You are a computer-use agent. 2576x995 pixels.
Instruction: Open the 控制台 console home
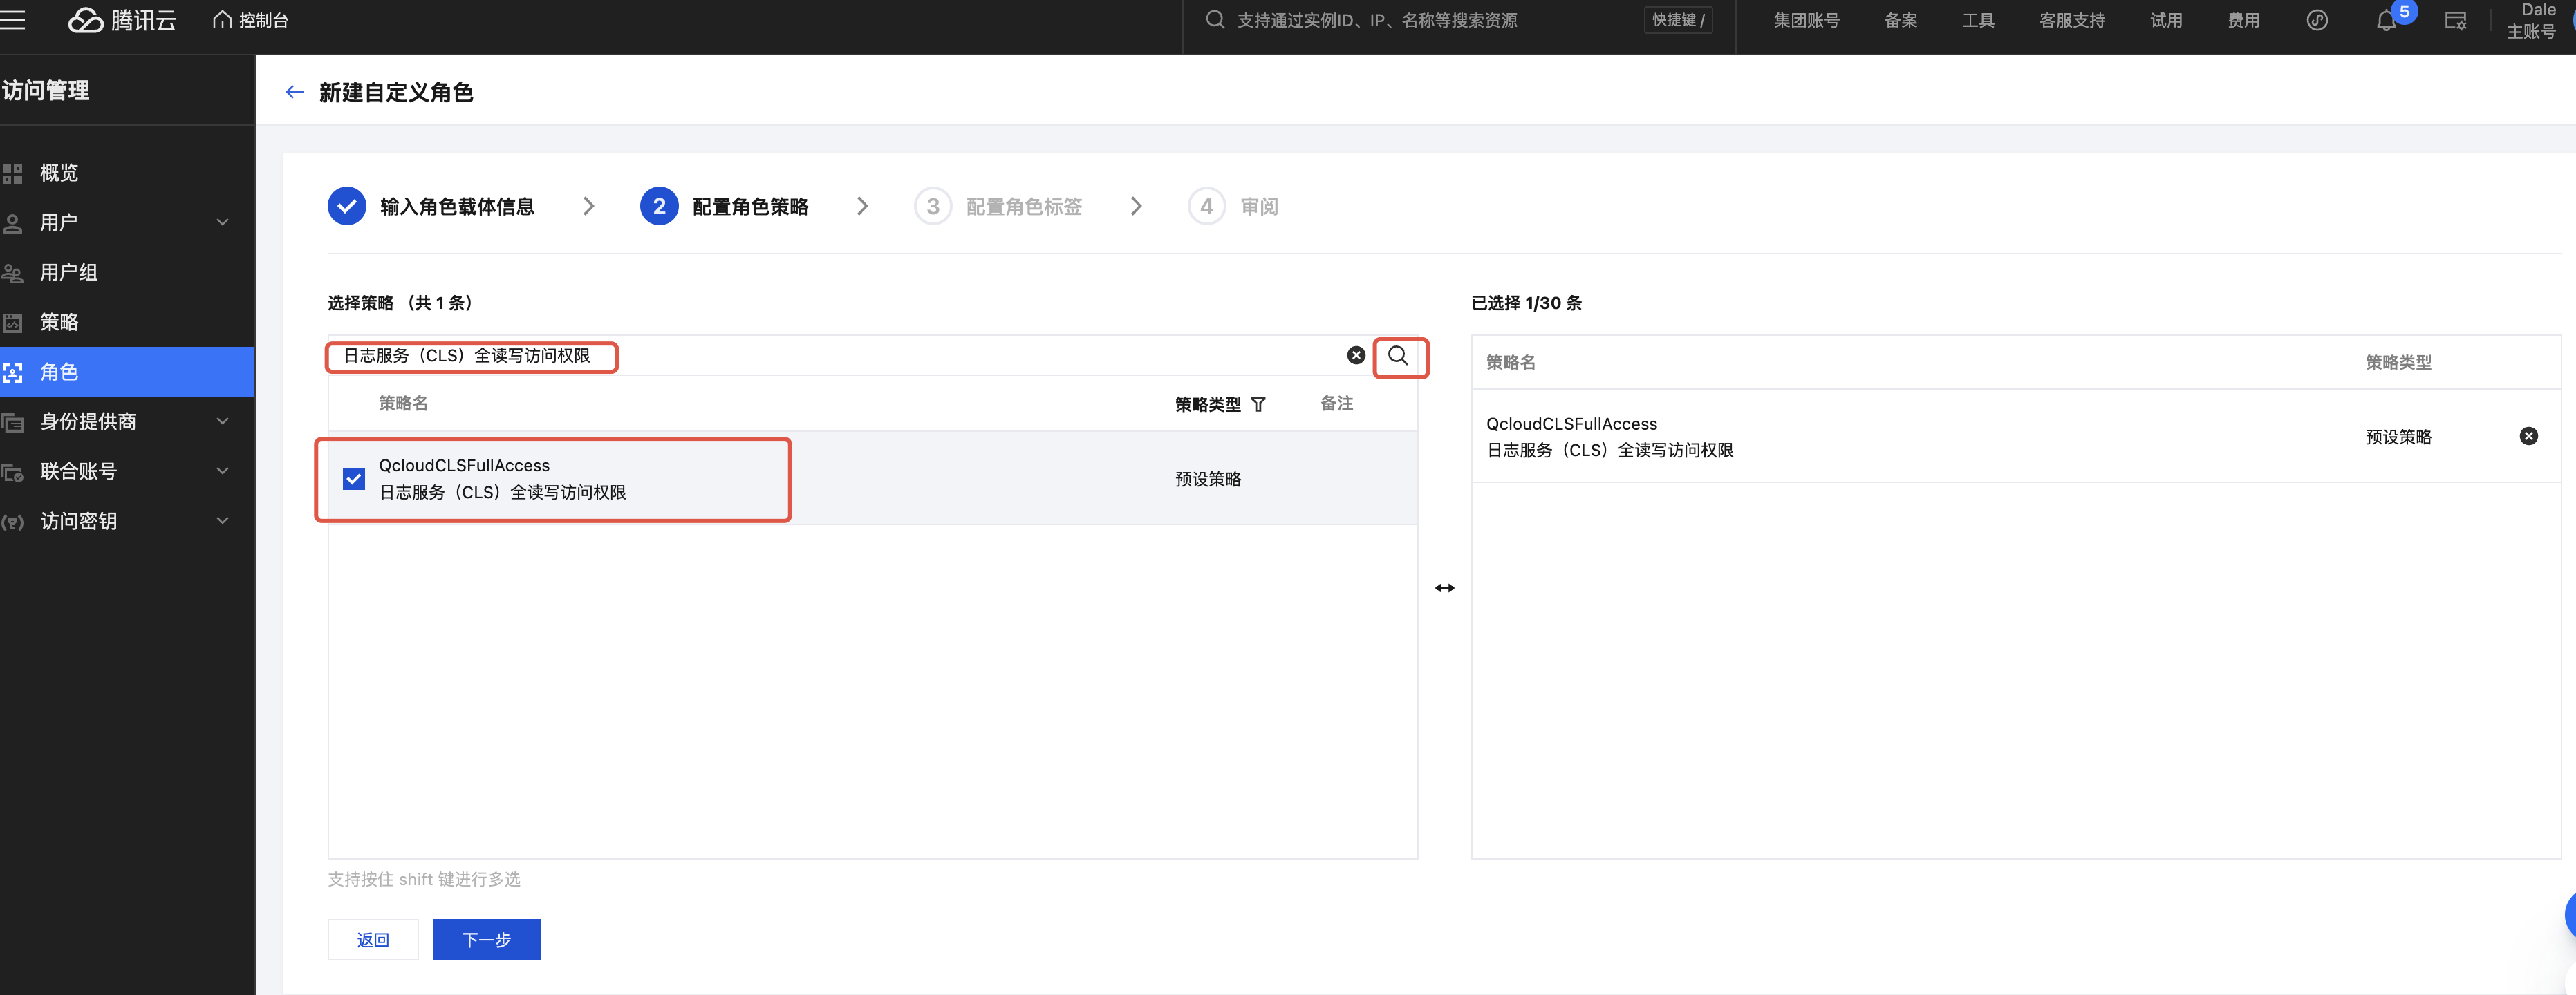tap(251, 20)
